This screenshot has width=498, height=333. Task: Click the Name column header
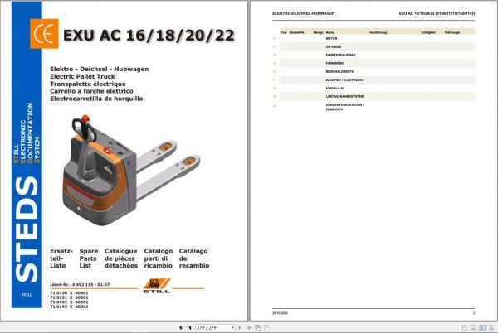[330, 32]
